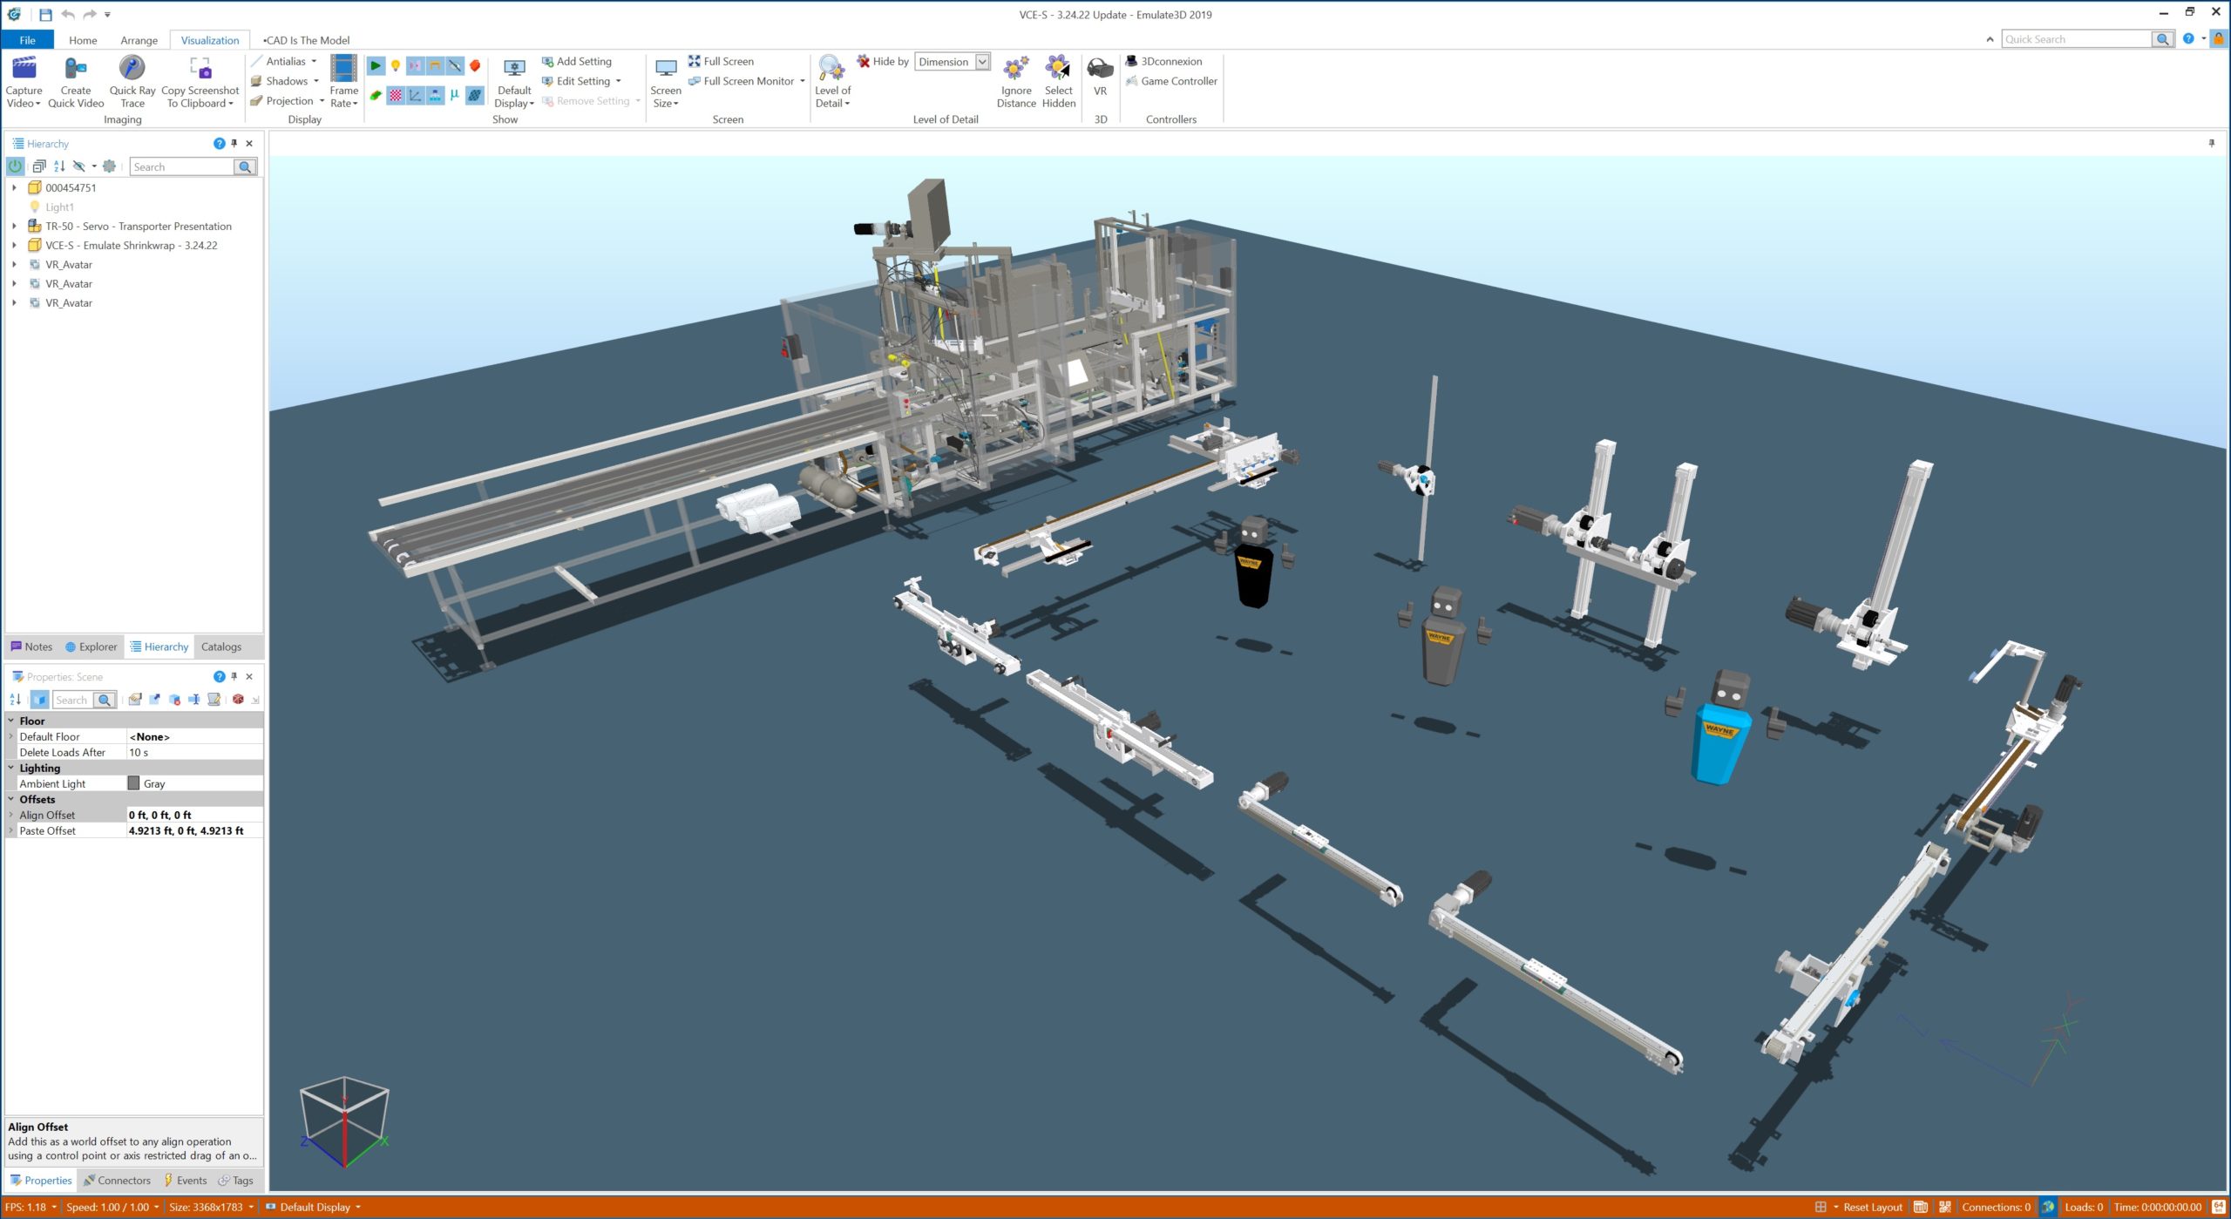The height and width of the screenshot is (1219, 2231).
Task: Expand the TR-50 Servo Transporter tree node
Action: [14, 227]
